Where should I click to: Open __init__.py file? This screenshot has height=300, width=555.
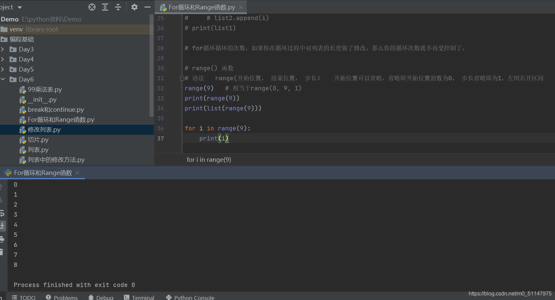coord(42,100)
